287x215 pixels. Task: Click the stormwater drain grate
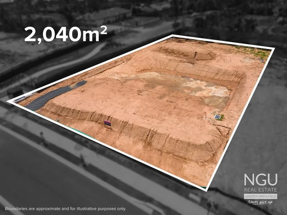(217, 117)
